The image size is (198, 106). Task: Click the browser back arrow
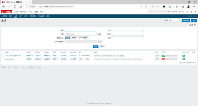[x=3, y=7]
